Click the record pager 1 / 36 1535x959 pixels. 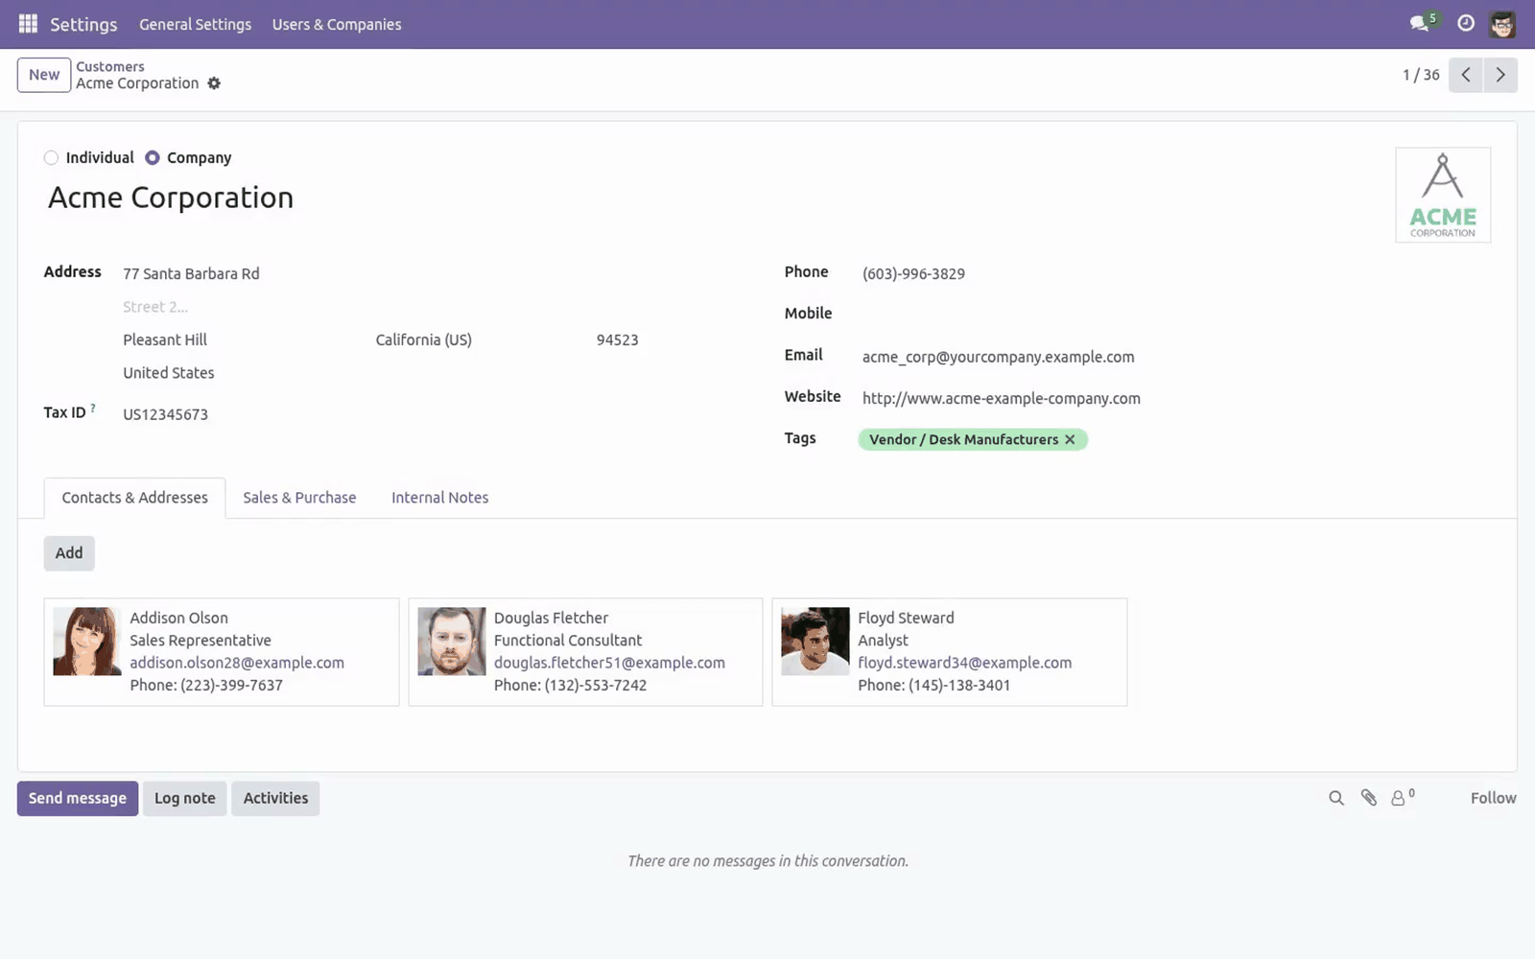[1421, 75]
